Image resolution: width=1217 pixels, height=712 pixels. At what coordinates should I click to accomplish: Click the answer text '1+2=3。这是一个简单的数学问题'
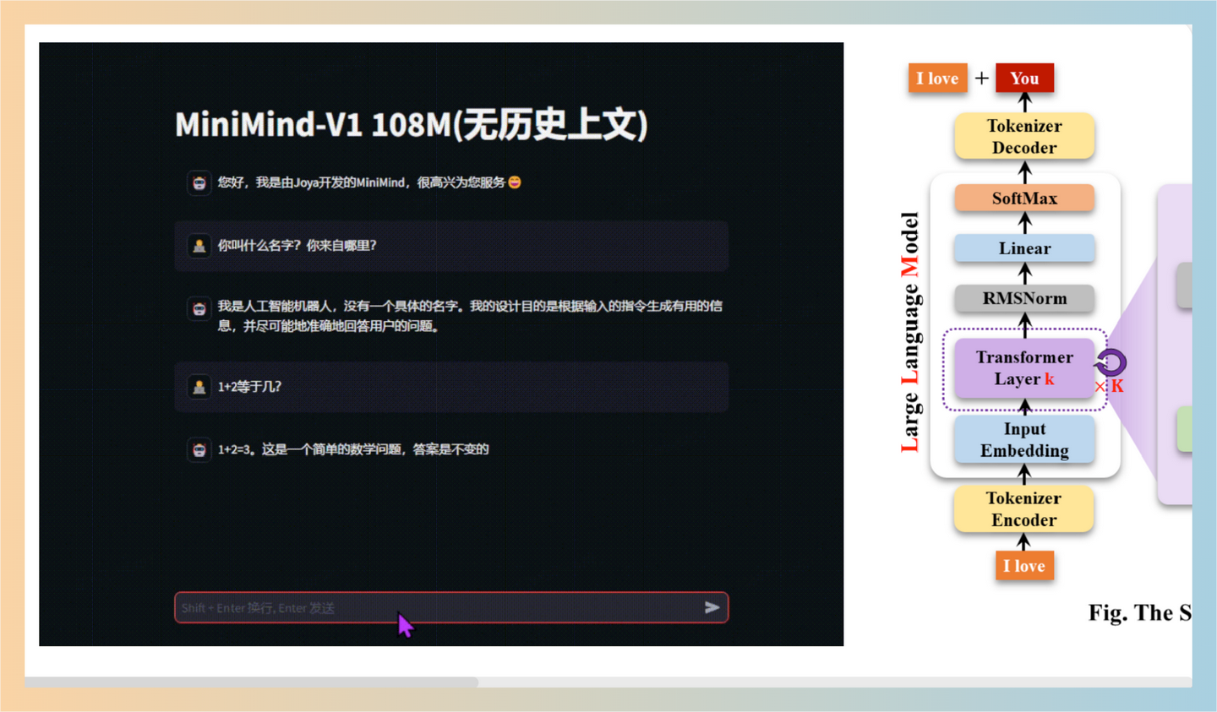[353, 449]
